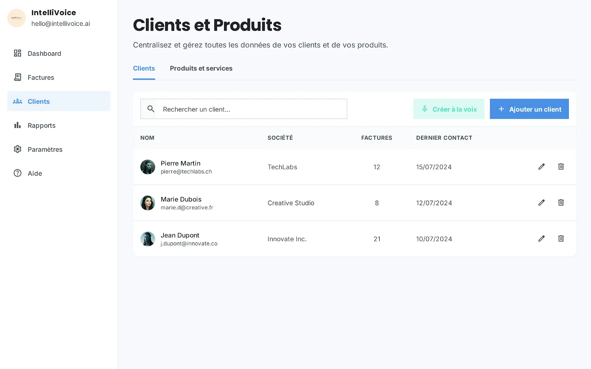The height and width of the screenshot is (369, 591).
Task: Click the Rapports bar chart icon
Action: [17, 125]
